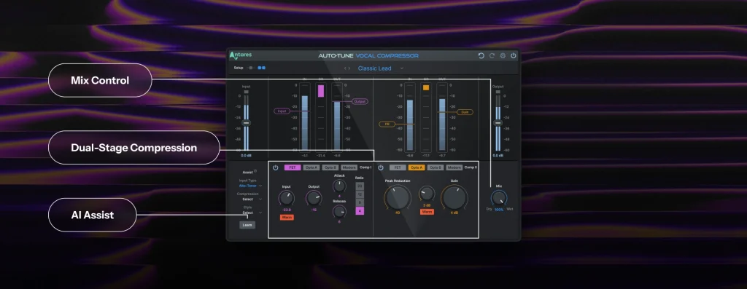Image resolution: width=747 pixels, height=289 pixels.
Task: Select FET mode for Comp II
Action: click(398, 167)
